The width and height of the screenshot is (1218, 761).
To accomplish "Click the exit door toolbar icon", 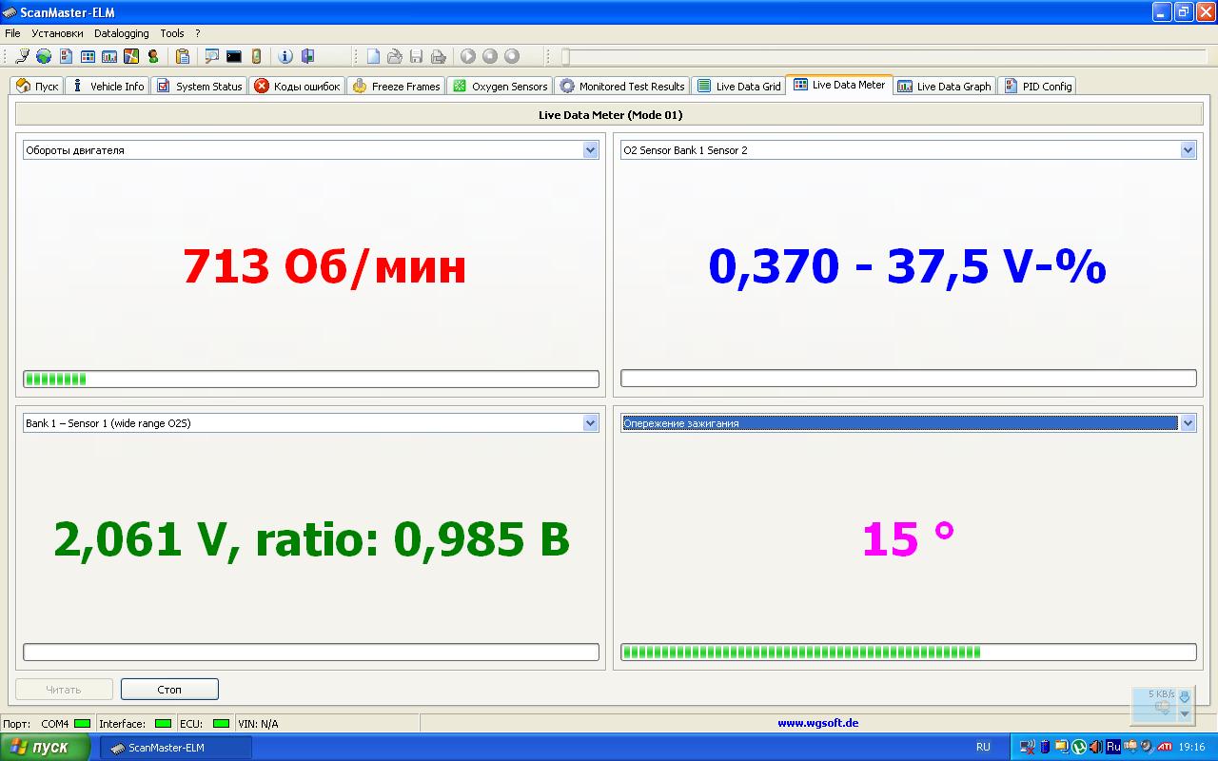I will [307, 56].
